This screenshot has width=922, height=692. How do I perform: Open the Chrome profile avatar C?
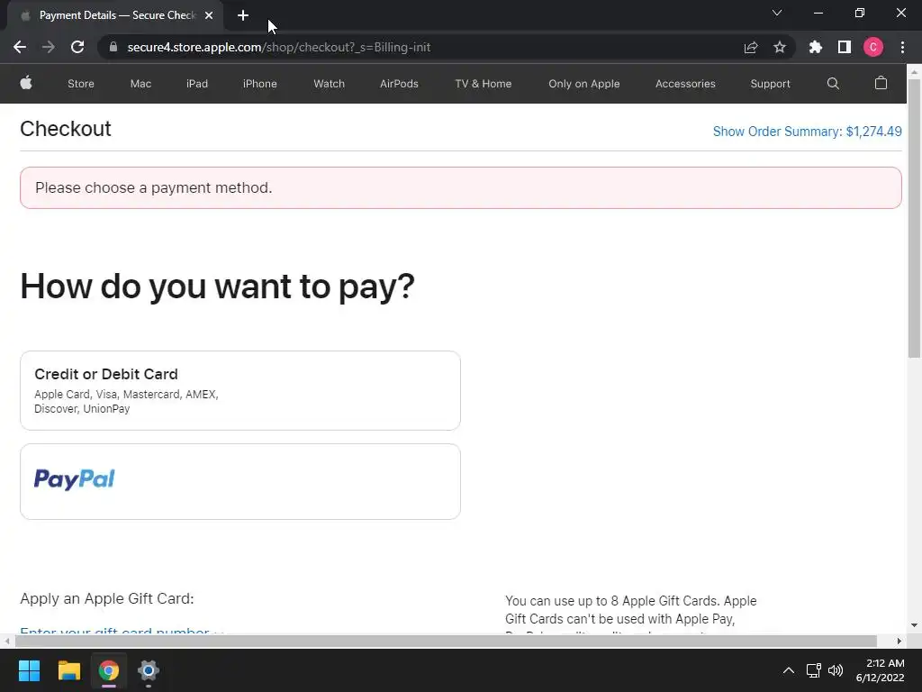pyautogui.click(x=872, y=47)
